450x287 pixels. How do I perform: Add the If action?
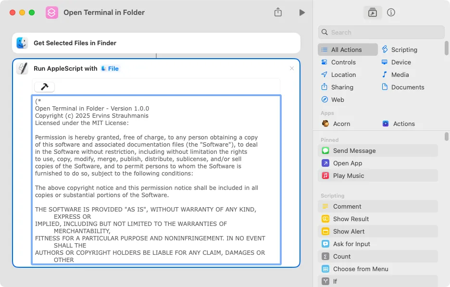point(378,281)
